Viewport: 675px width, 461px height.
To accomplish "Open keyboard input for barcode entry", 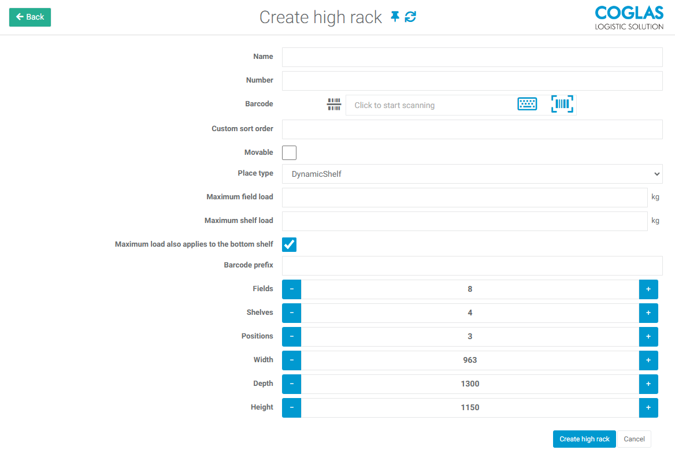I will pyautogui.click(x=527, y=105).
